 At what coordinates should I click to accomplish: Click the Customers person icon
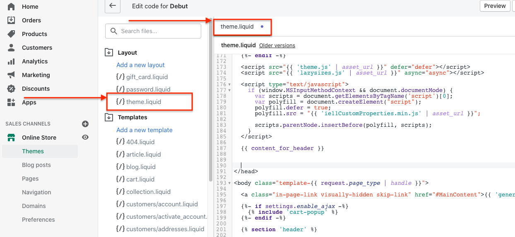click(x=11, y=48)
